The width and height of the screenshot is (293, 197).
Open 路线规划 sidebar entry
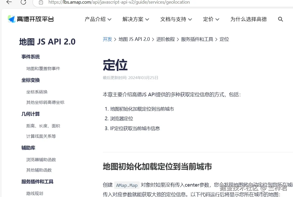click(35, 193)
